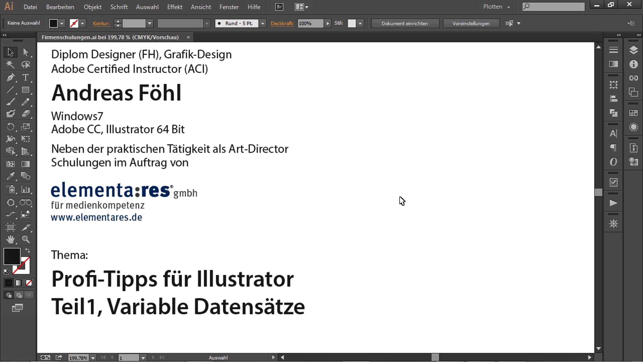643x362 pixels.
Task: Open the arrange documents dropdown
Action: pos(301,7)
